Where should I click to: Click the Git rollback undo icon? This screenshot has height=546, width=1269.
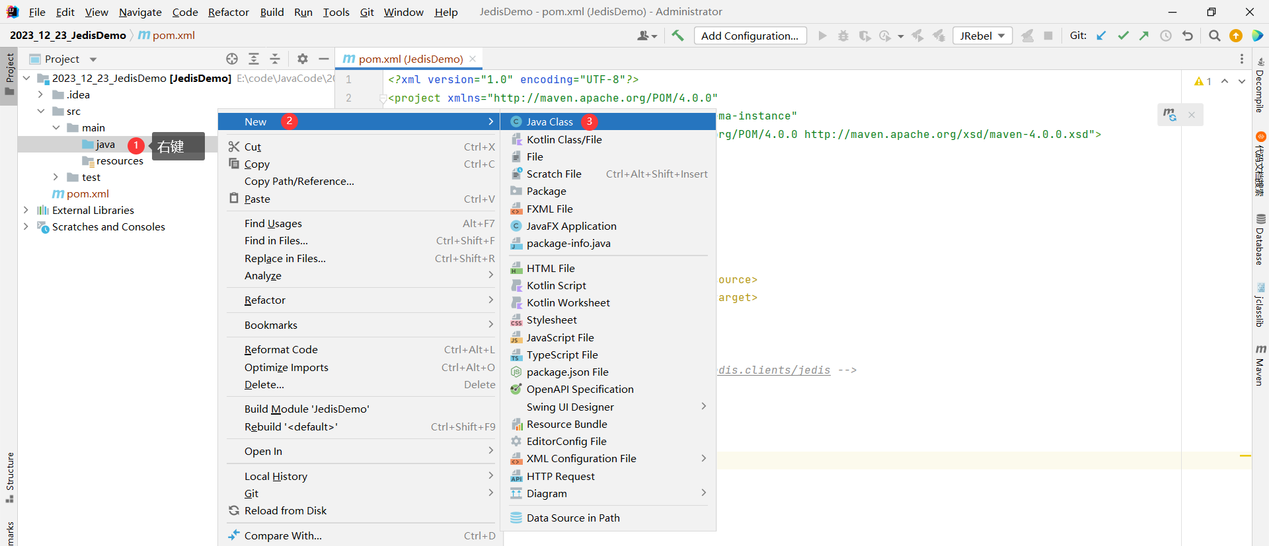(x=1188, y=36)
